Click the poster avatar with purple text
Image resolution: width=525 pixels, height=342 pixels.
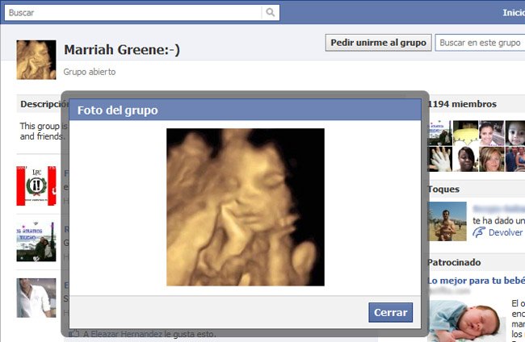tap(36, 241)
